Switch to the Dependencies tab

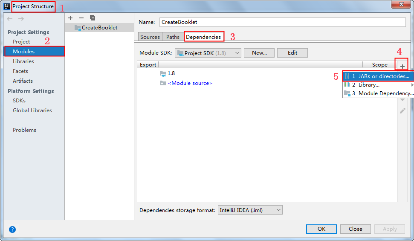(x=203, y=37)
